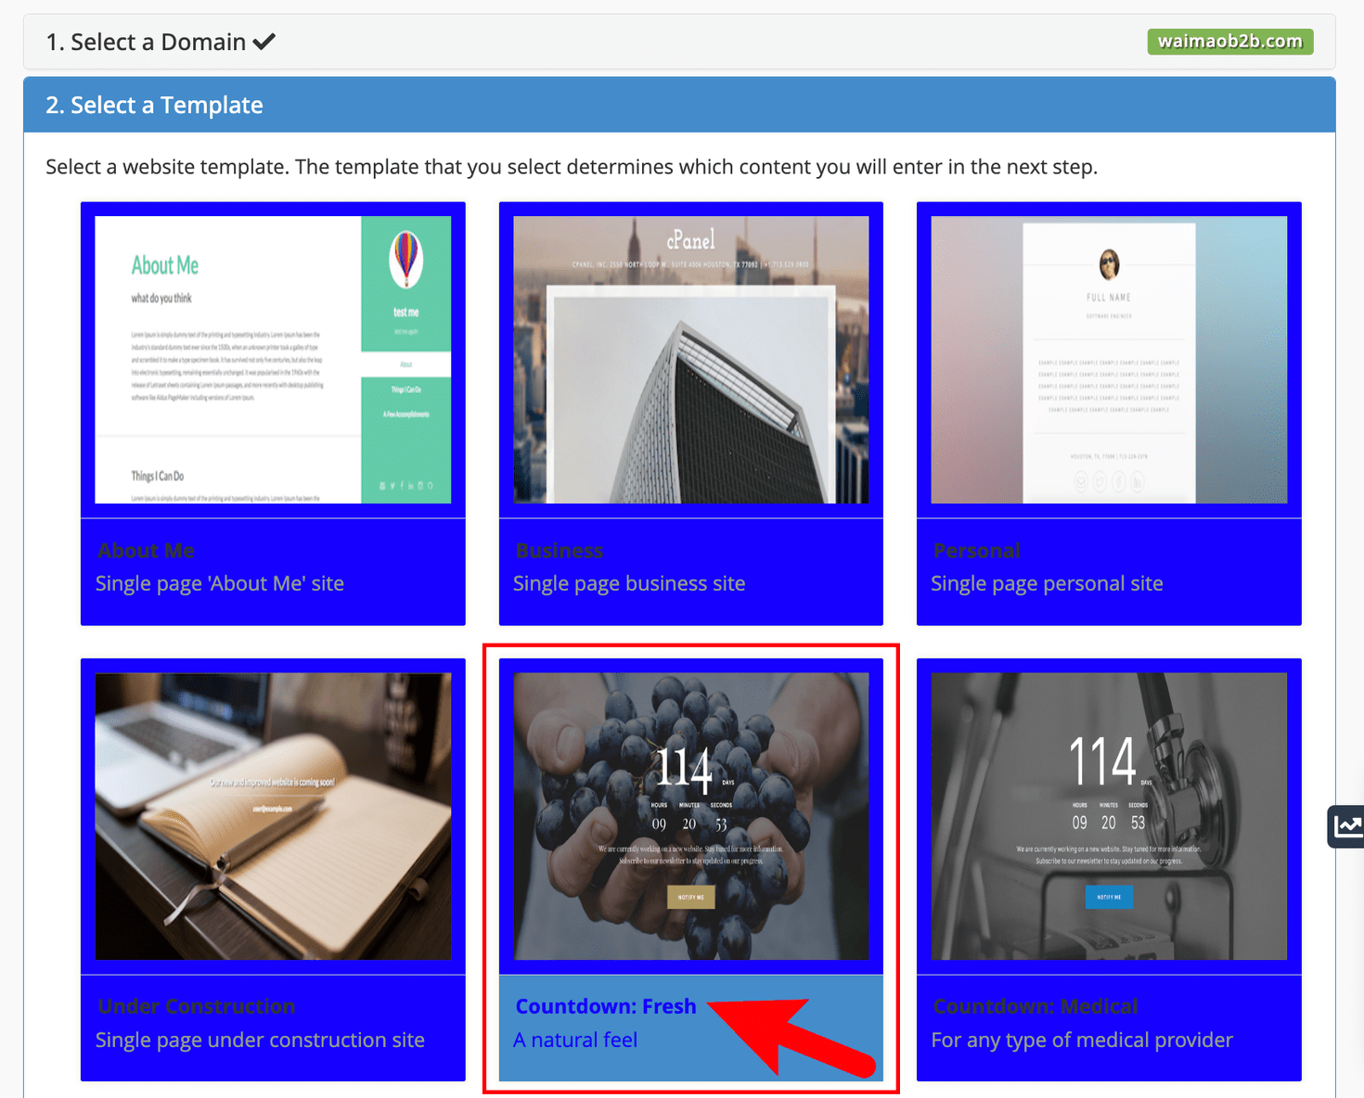Click the cPanel logo in Business preview

coord(690,241)
